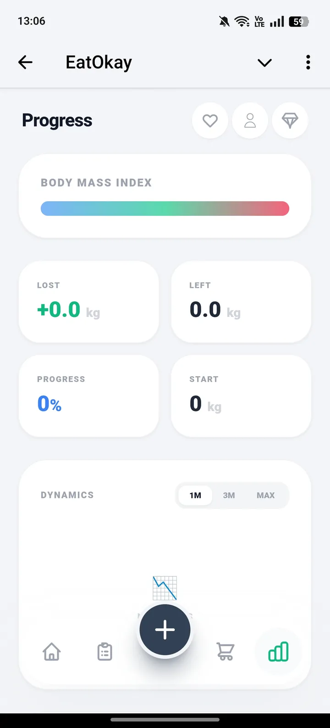Tap the round plus add button

(x=165, y=630)
